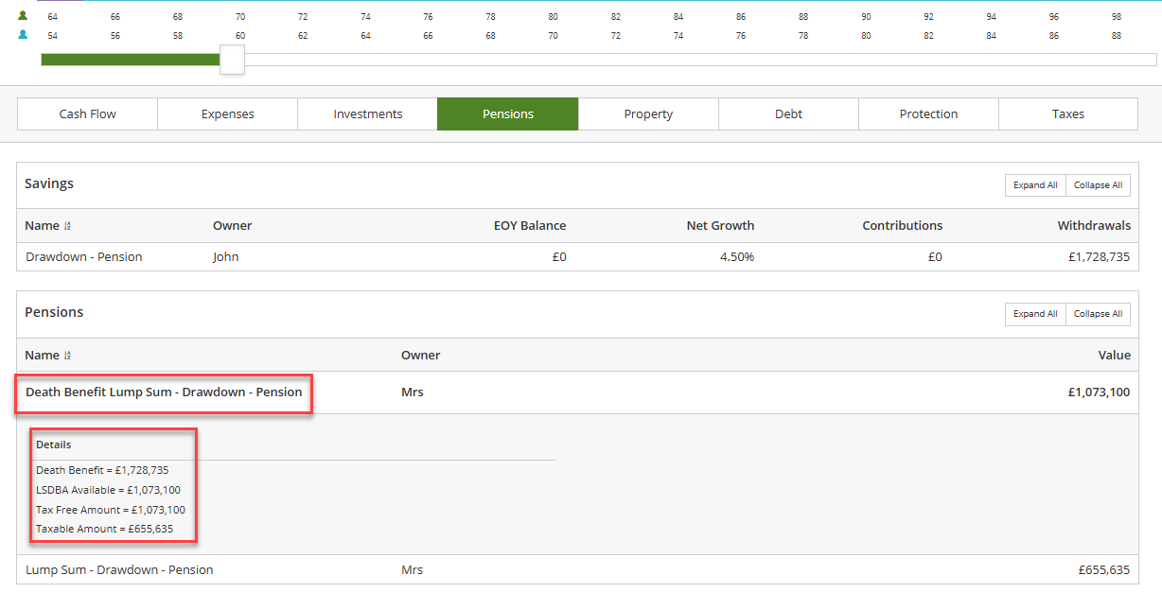Click the £655,635 Lump Sum value
The width and height of the screenshot is (1162, 593).
tap(1104, 570)
